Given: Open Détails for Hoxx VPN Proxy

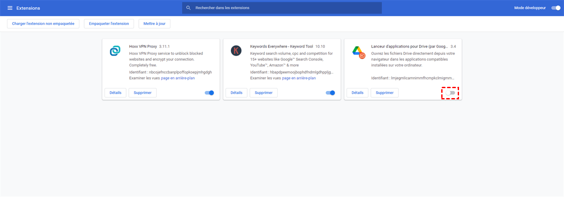Looking at the screenshot, I should [115, 92].
